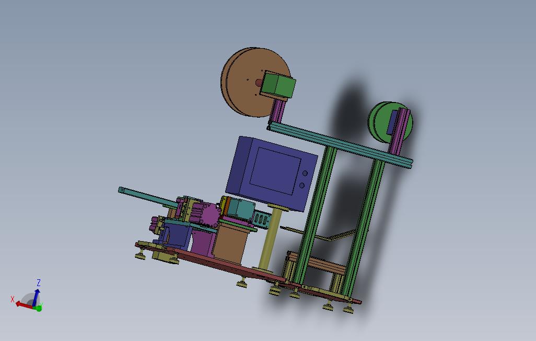The image size is (536, 341).
Task: Select the rightmost leveling foot under the base
Action: tap(348, 309)
